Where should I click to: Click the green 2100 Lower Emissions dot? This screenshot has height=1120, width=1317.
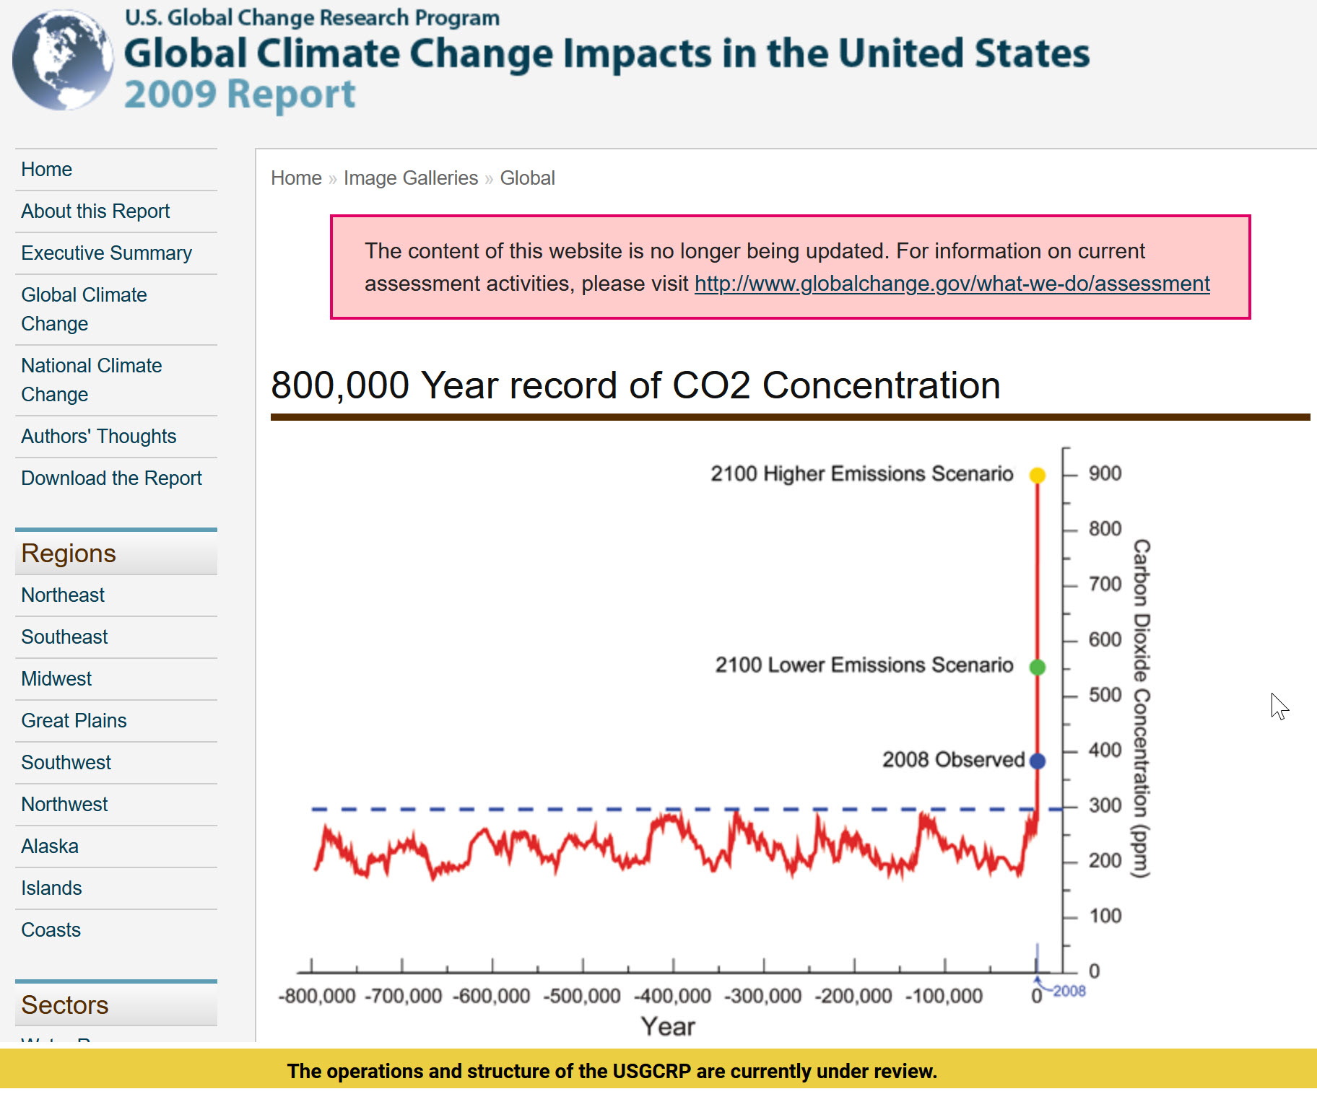[x=1038, y=667]
